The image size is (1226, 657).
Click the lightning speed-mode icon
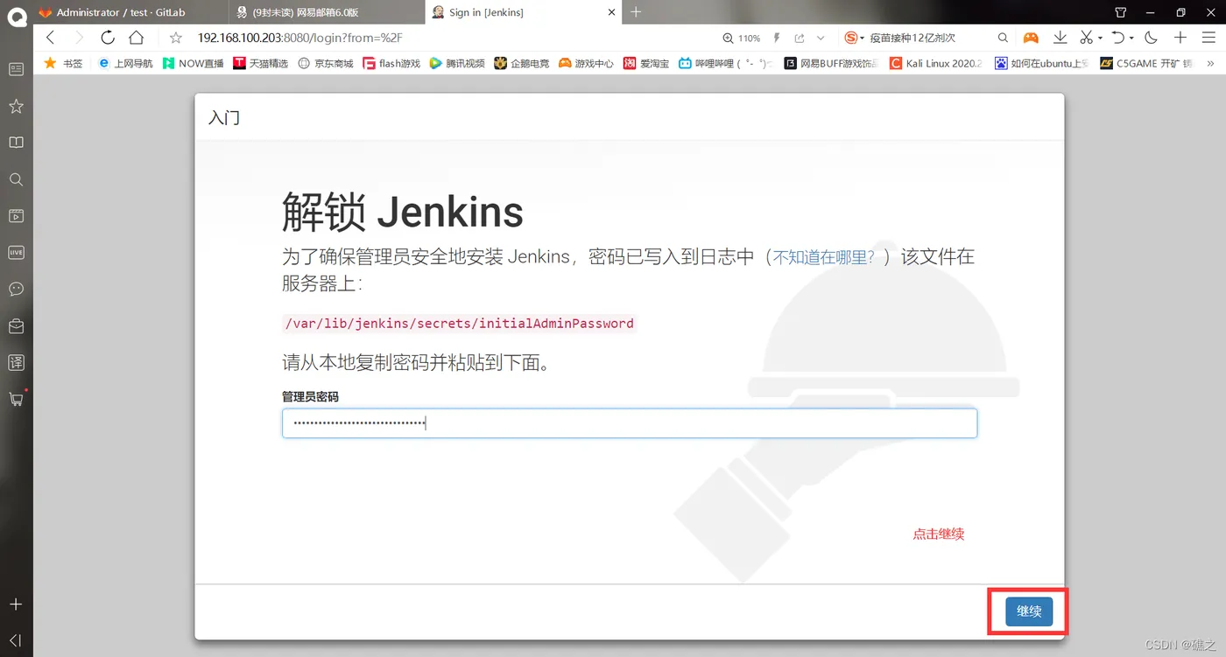(x=777, y=38)
